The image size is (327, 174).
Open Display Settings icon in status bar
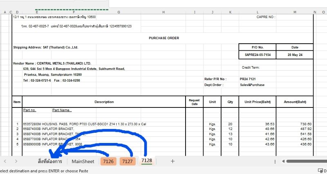pos(320,171)
